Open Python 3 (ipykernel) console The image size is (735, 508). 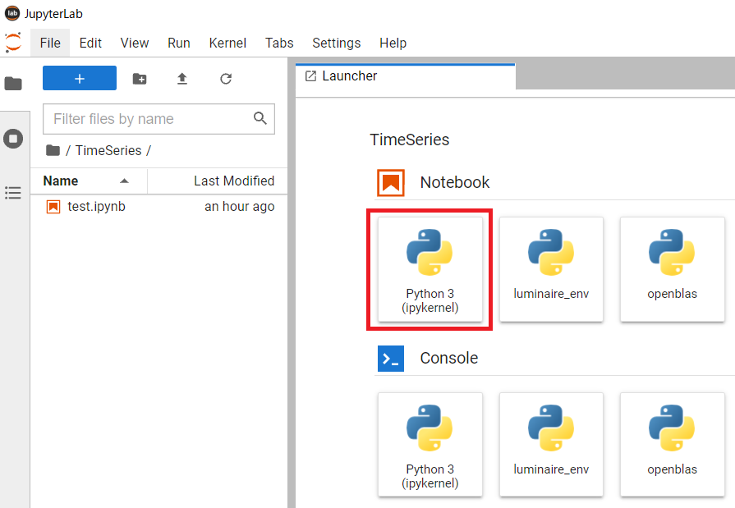coord(430,444)
